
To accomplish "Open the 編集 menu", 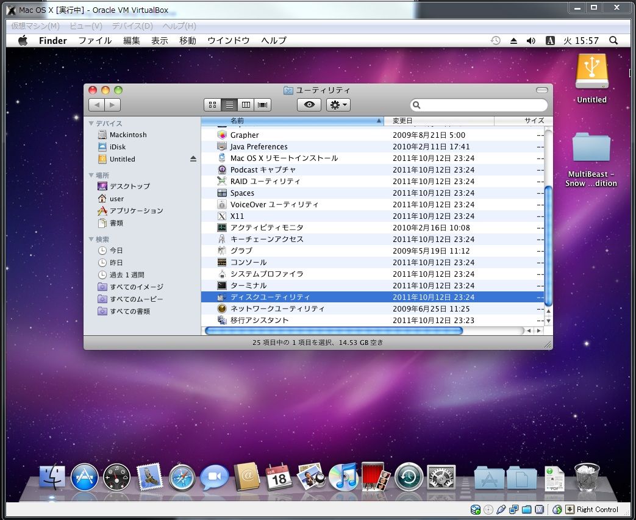I will (x=132, y=41).
